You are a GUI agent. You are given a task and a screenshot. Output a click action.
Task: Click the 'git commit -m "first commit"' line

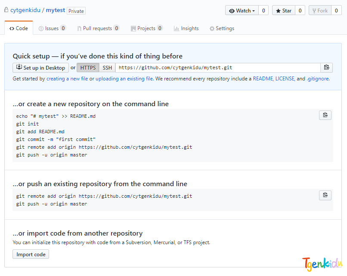(56, 139)
